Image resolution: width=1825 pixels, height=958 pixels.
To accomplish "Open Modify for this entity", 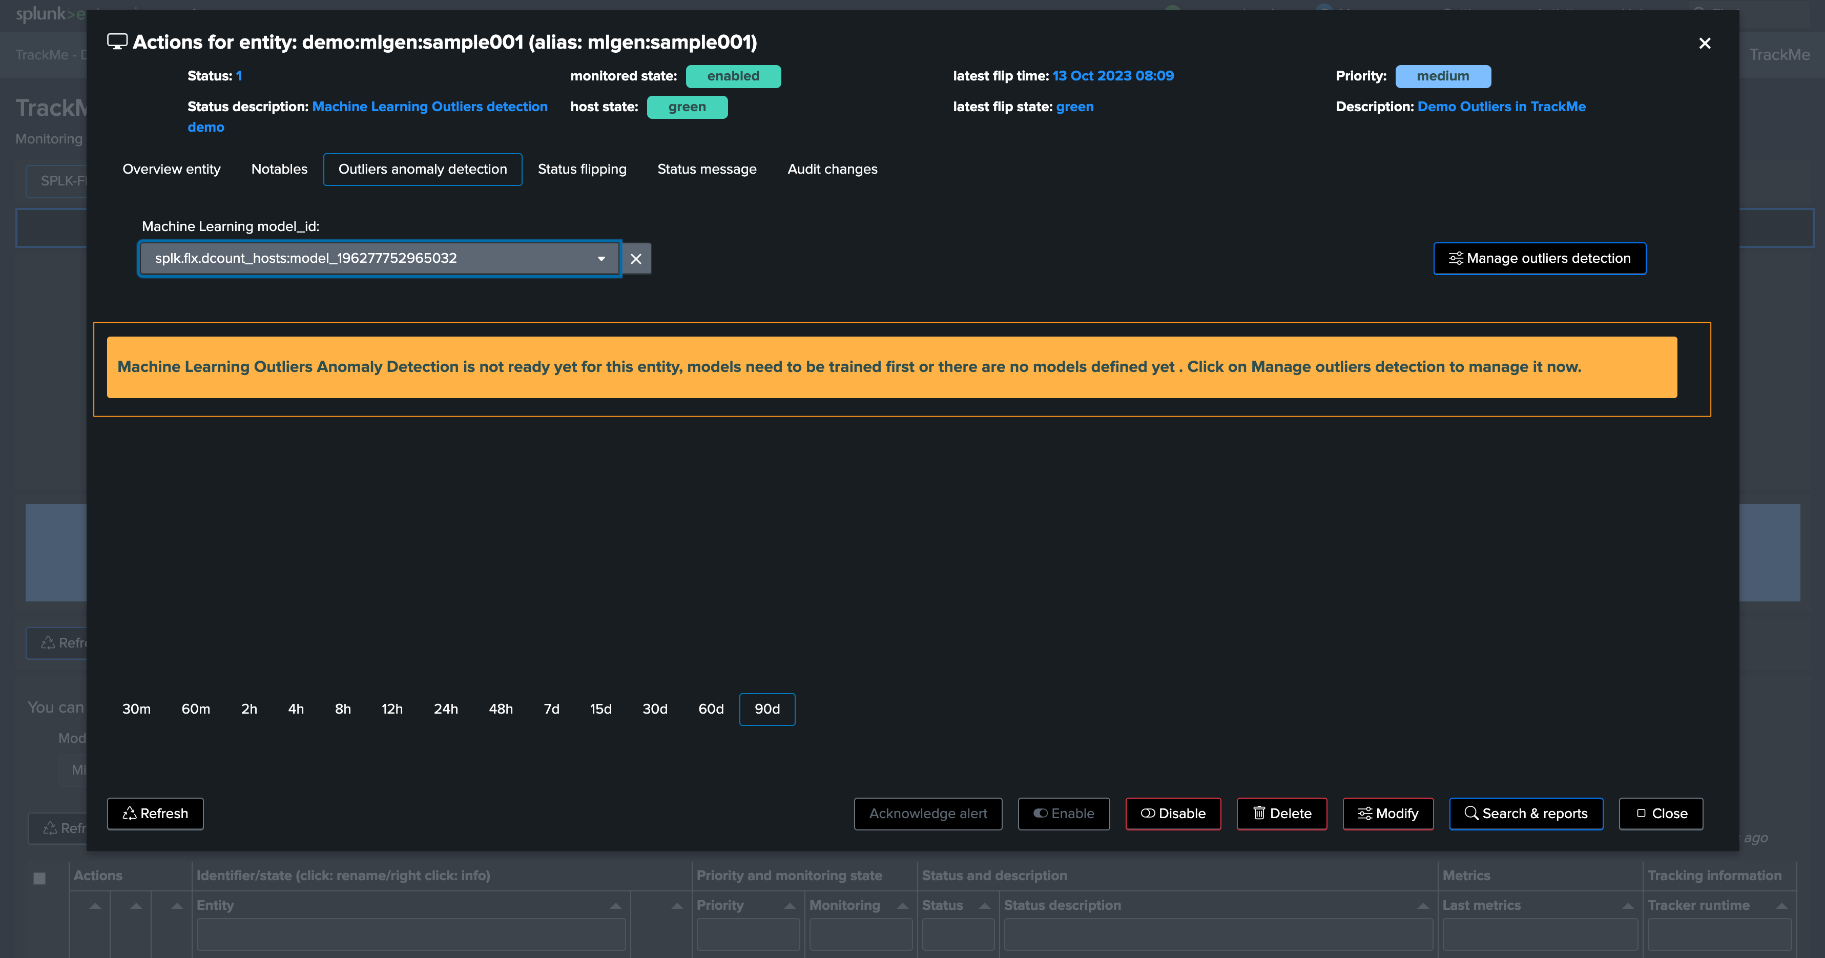I will tap(1388, 814).
